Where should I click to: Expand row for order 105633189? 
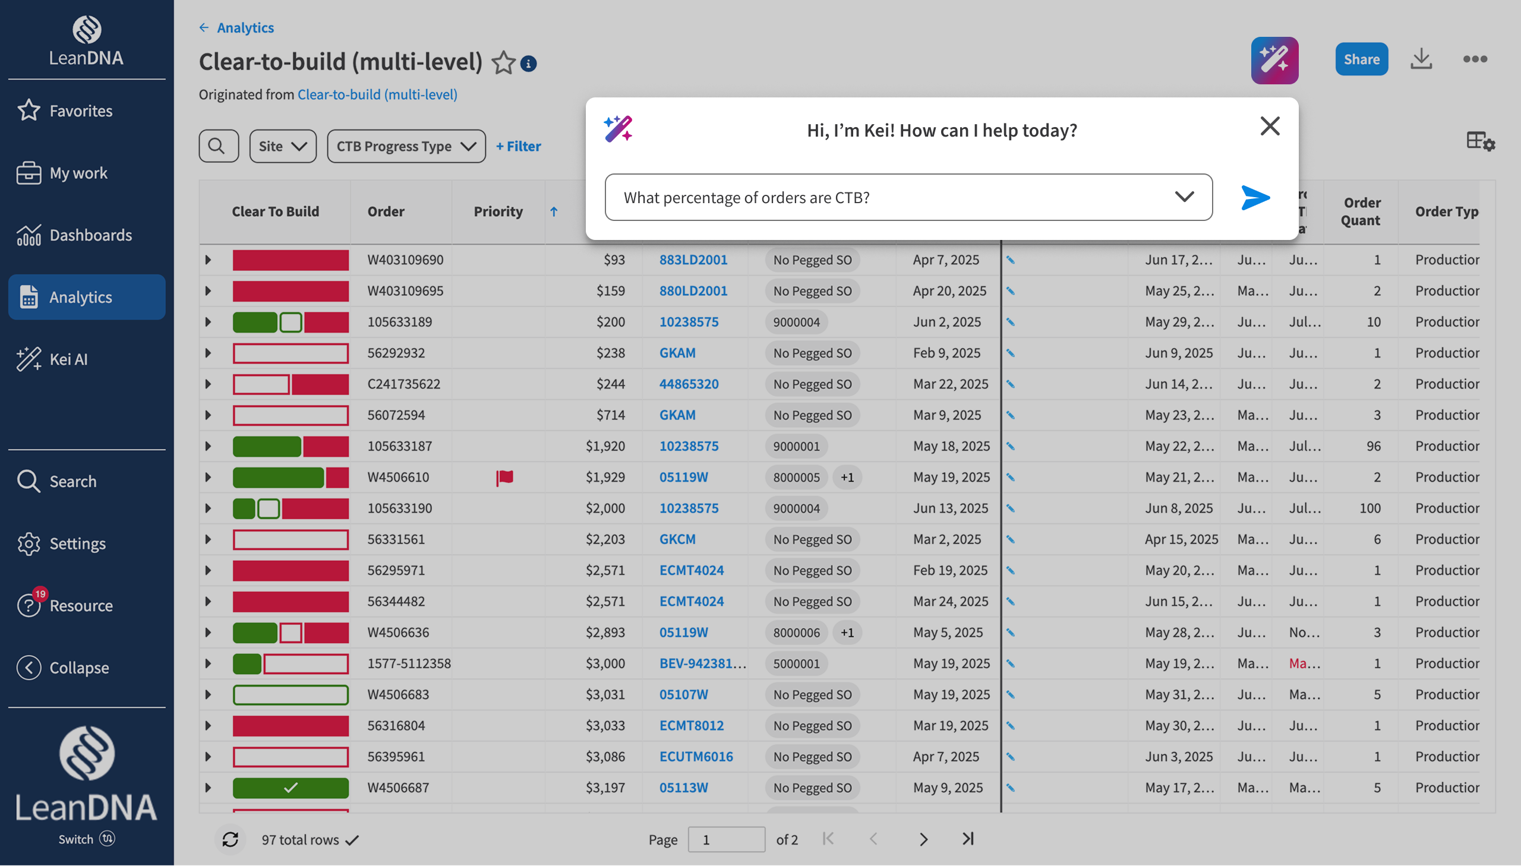208,322
